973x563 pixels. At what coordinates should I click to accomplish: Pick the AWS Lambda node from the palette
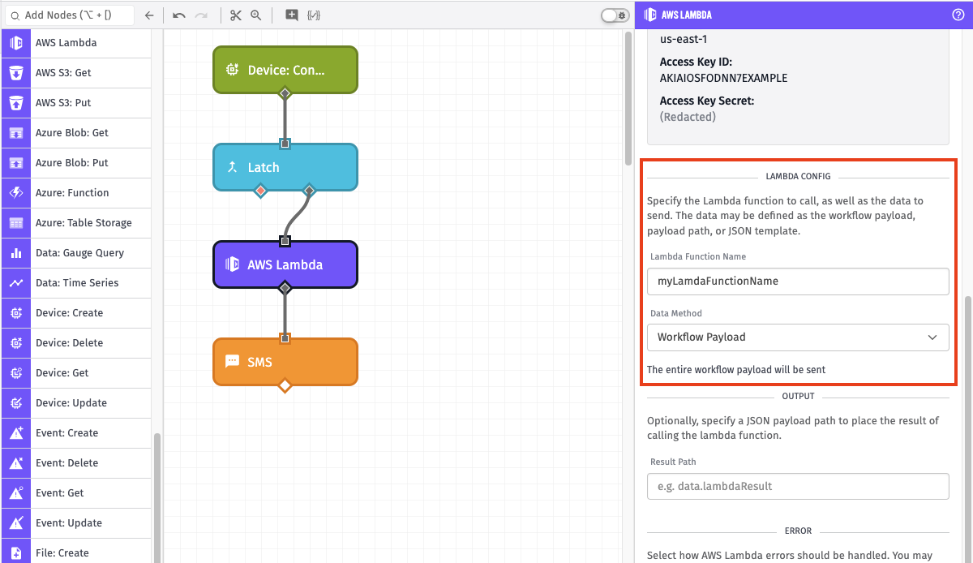(x=76, y=42)
